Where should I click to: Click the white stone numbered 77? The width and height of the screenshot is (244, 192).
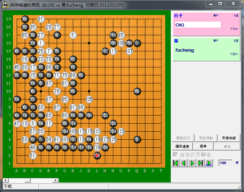click(57, 27)
